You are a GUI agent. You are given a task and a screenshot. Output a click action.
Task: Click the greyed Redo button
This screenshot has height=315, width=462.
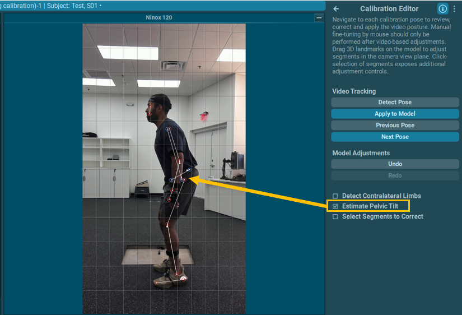coord(395,175)
